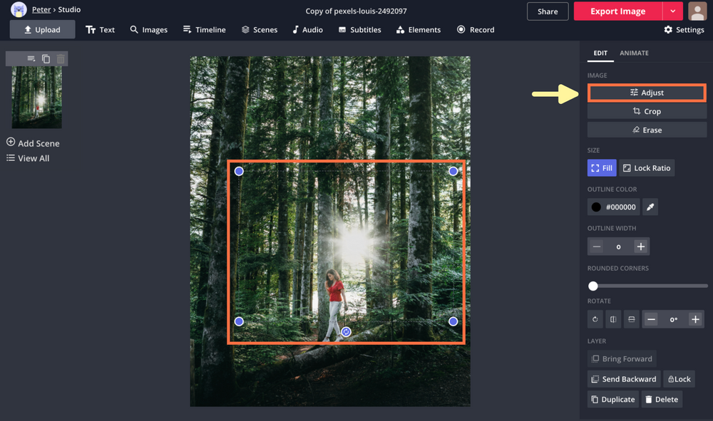Open the profile avatar menu

pyautogui.click(x=697, y=11)
